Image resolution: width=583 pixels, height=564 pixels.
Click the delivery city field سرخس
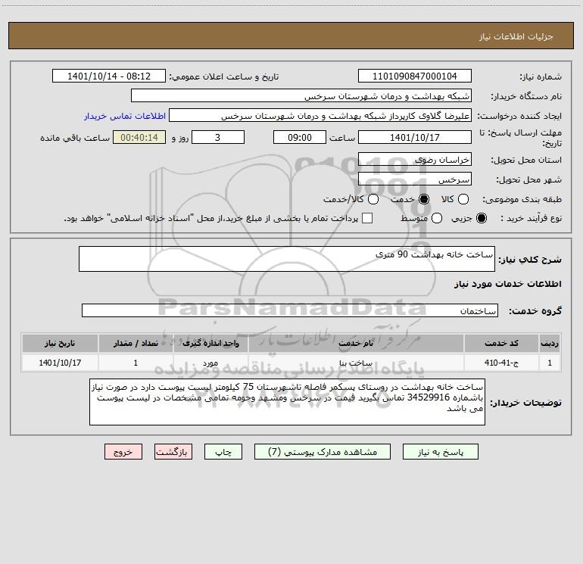(x=415, y=179)
